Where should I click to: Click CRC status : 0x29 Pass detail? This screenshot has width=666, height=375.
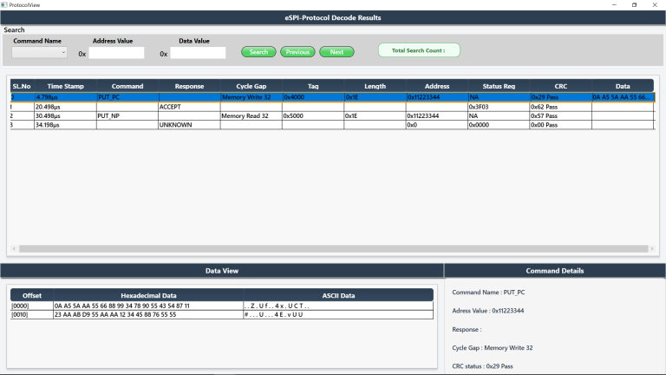(x=482, y=366)
